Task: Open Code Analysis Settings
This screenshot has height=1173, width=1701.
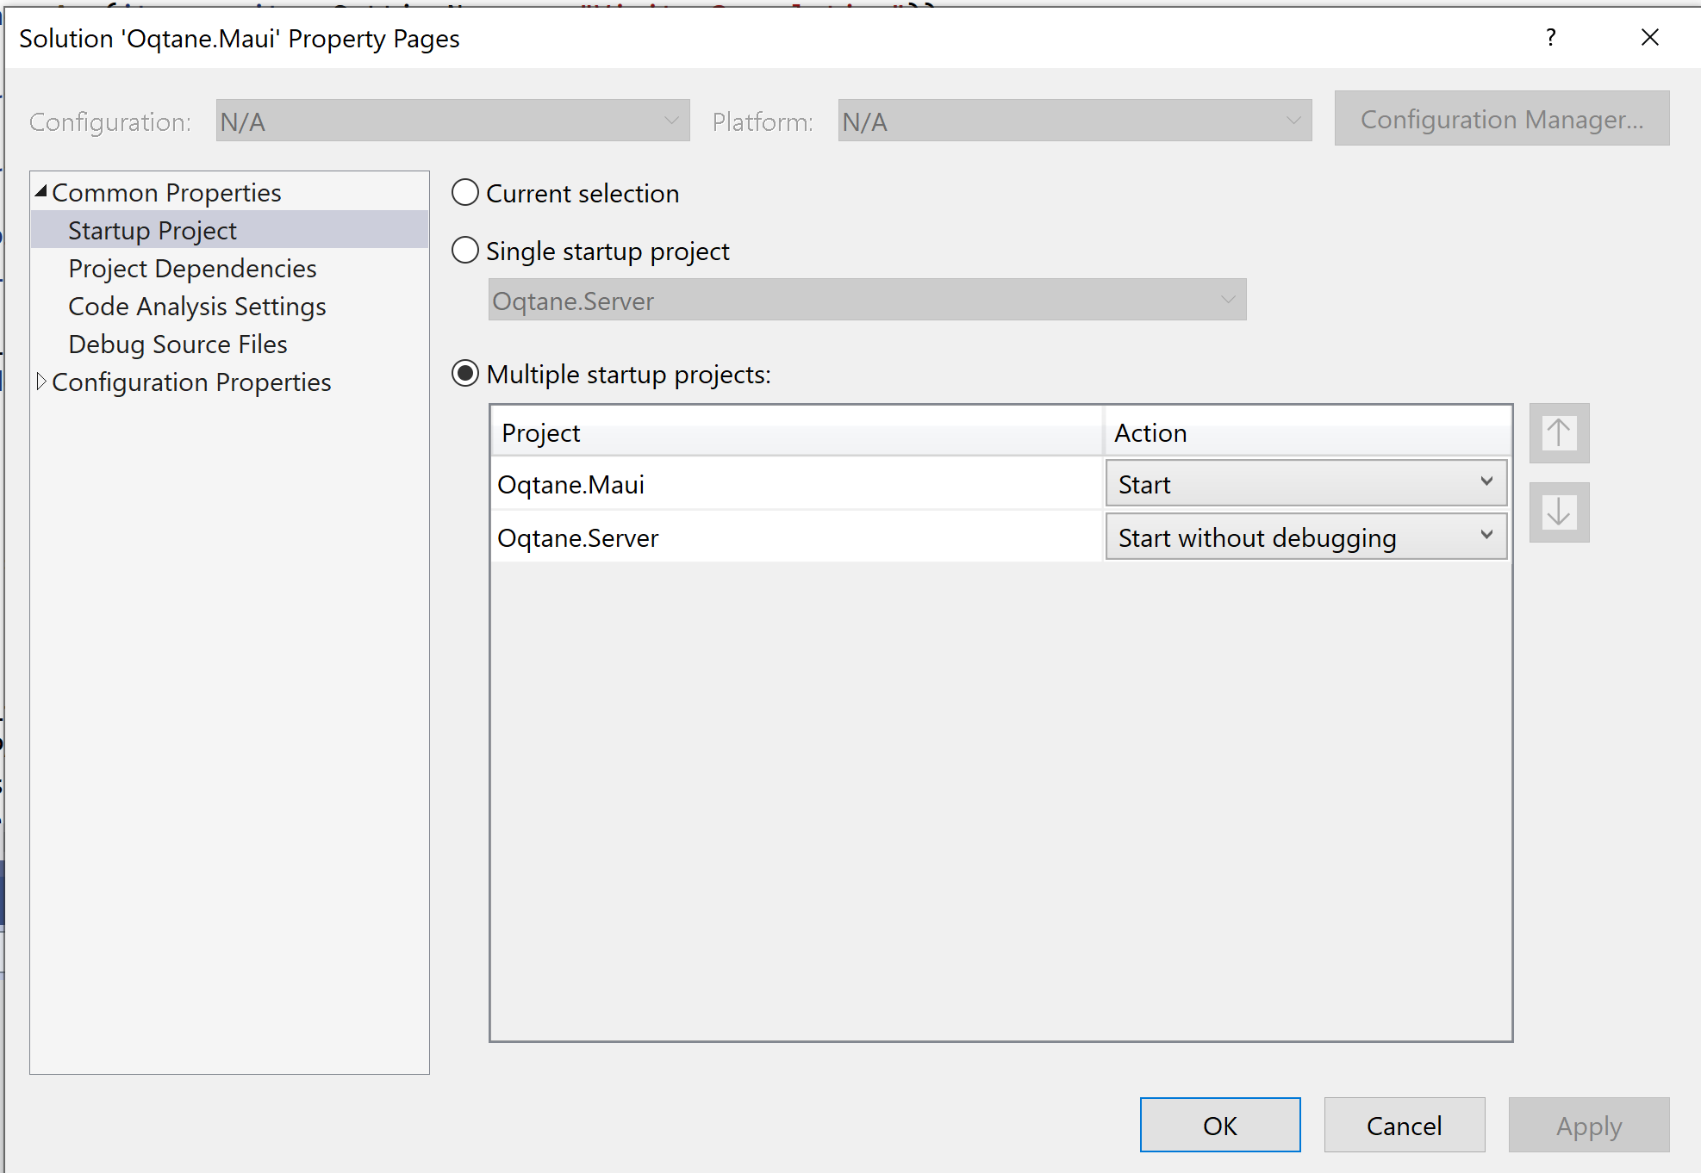Action: [196, 306]
